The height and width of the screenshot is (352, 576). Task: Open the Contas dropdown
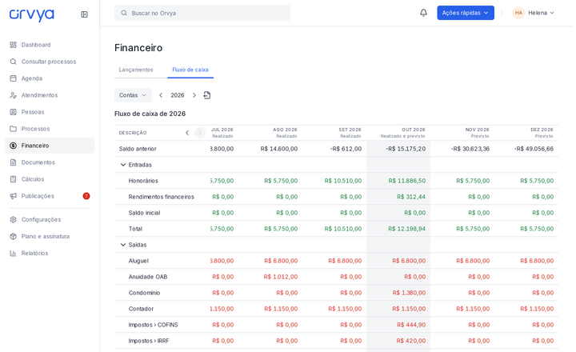133,95
